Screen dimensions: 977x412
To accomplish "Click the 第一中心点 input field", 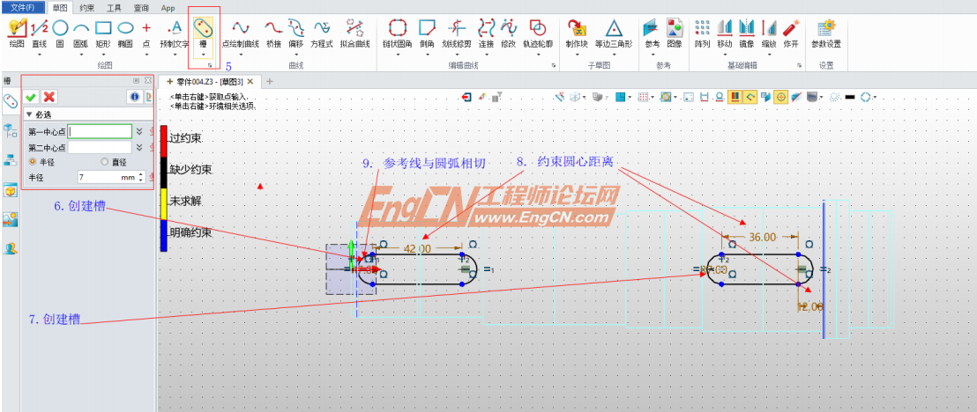I will pos(100,131).
